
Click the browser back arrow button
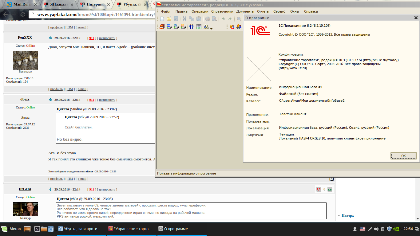coord(6,14)
